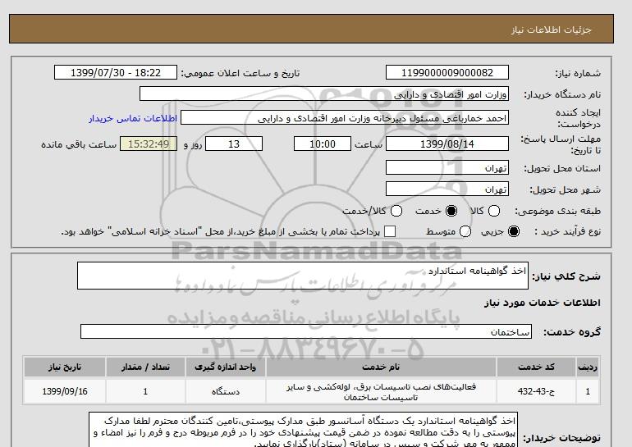The height and width of the screenshot is (447, 632).
Task: Click the جزئیات اطلاعات نیاز header title
Action: point(551,30)
